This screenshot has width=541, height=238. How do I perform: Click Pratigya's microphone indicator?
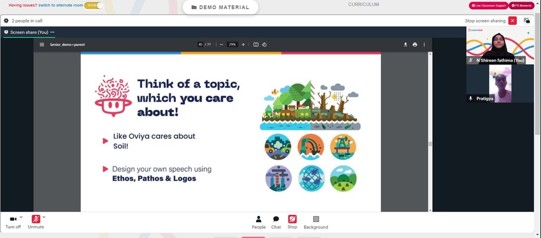(470, 99)
